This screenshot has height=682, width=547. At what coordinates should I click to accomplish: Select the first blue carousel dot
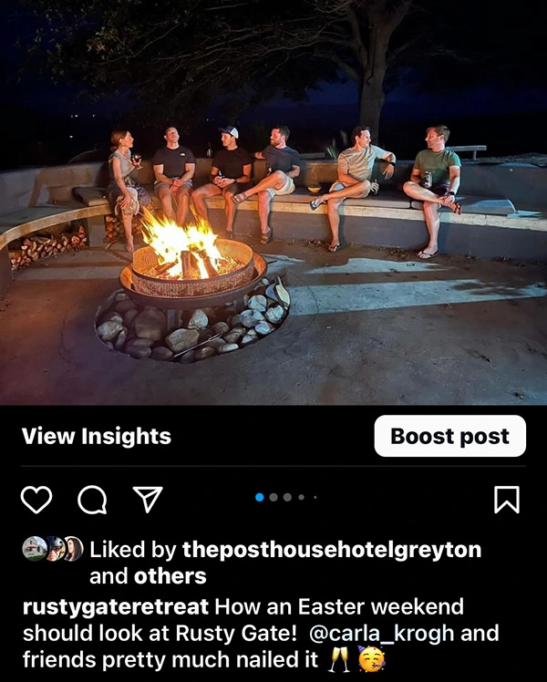[260, 497]
